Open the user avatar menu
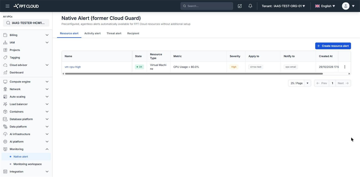The width and height of the screenshot is (360, 177). (348, 6)
